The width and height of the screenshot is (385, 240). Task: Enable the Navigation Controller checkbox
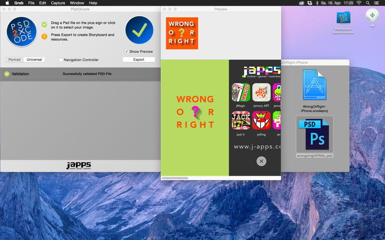pyautogui.click(x=61, y=60)
